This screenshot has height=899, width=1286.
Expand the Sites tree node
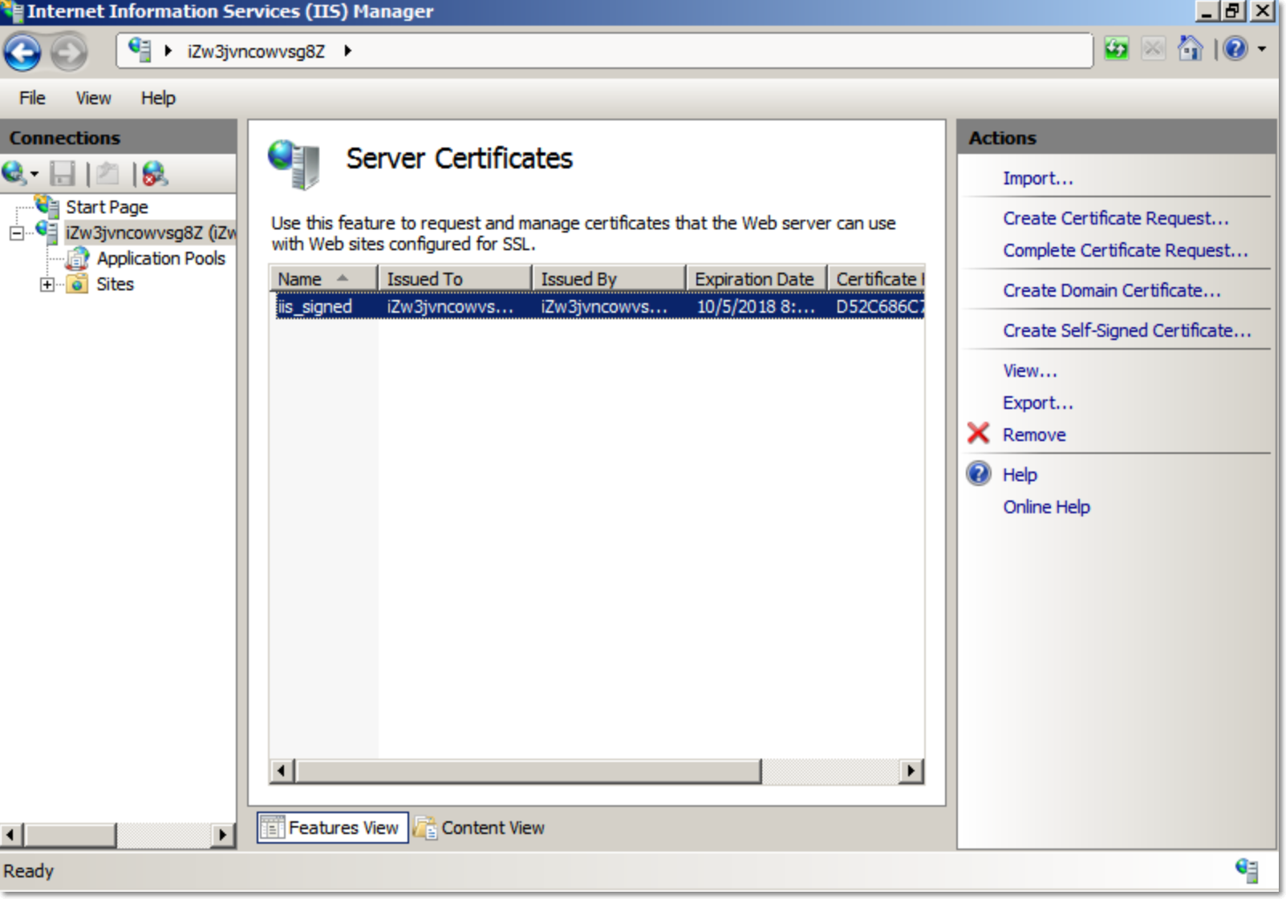(47, 285)
